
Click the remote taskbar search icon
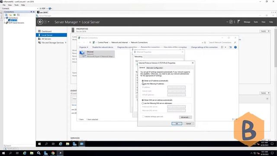[46, 144]
